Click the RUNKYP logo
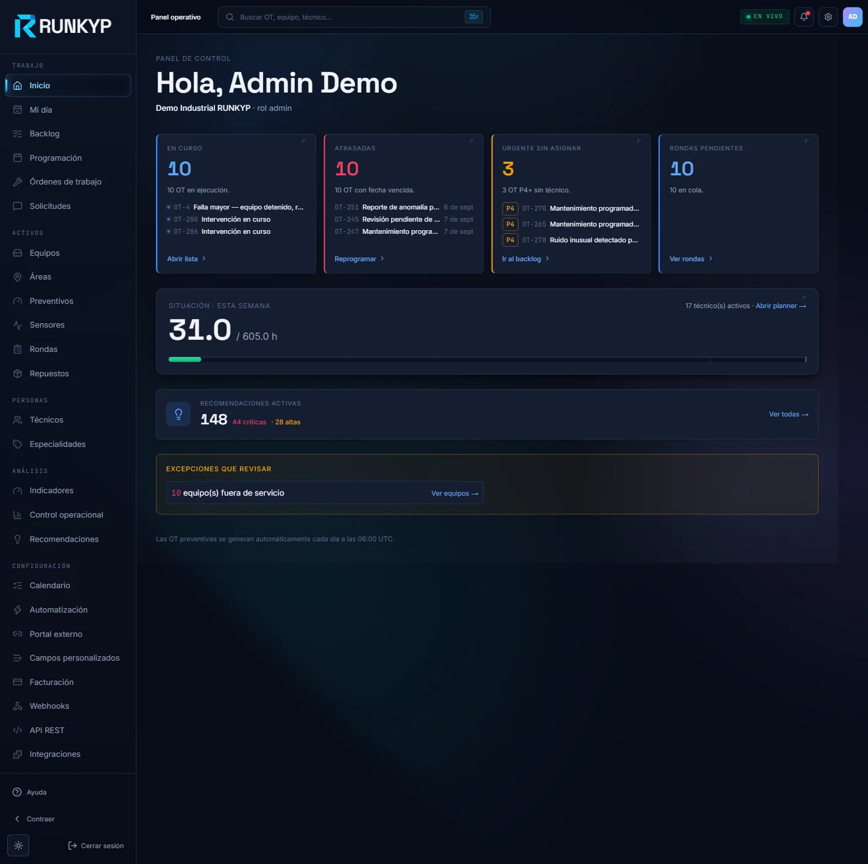The height and width of the screenshot is (864, 868). [63, 26]
